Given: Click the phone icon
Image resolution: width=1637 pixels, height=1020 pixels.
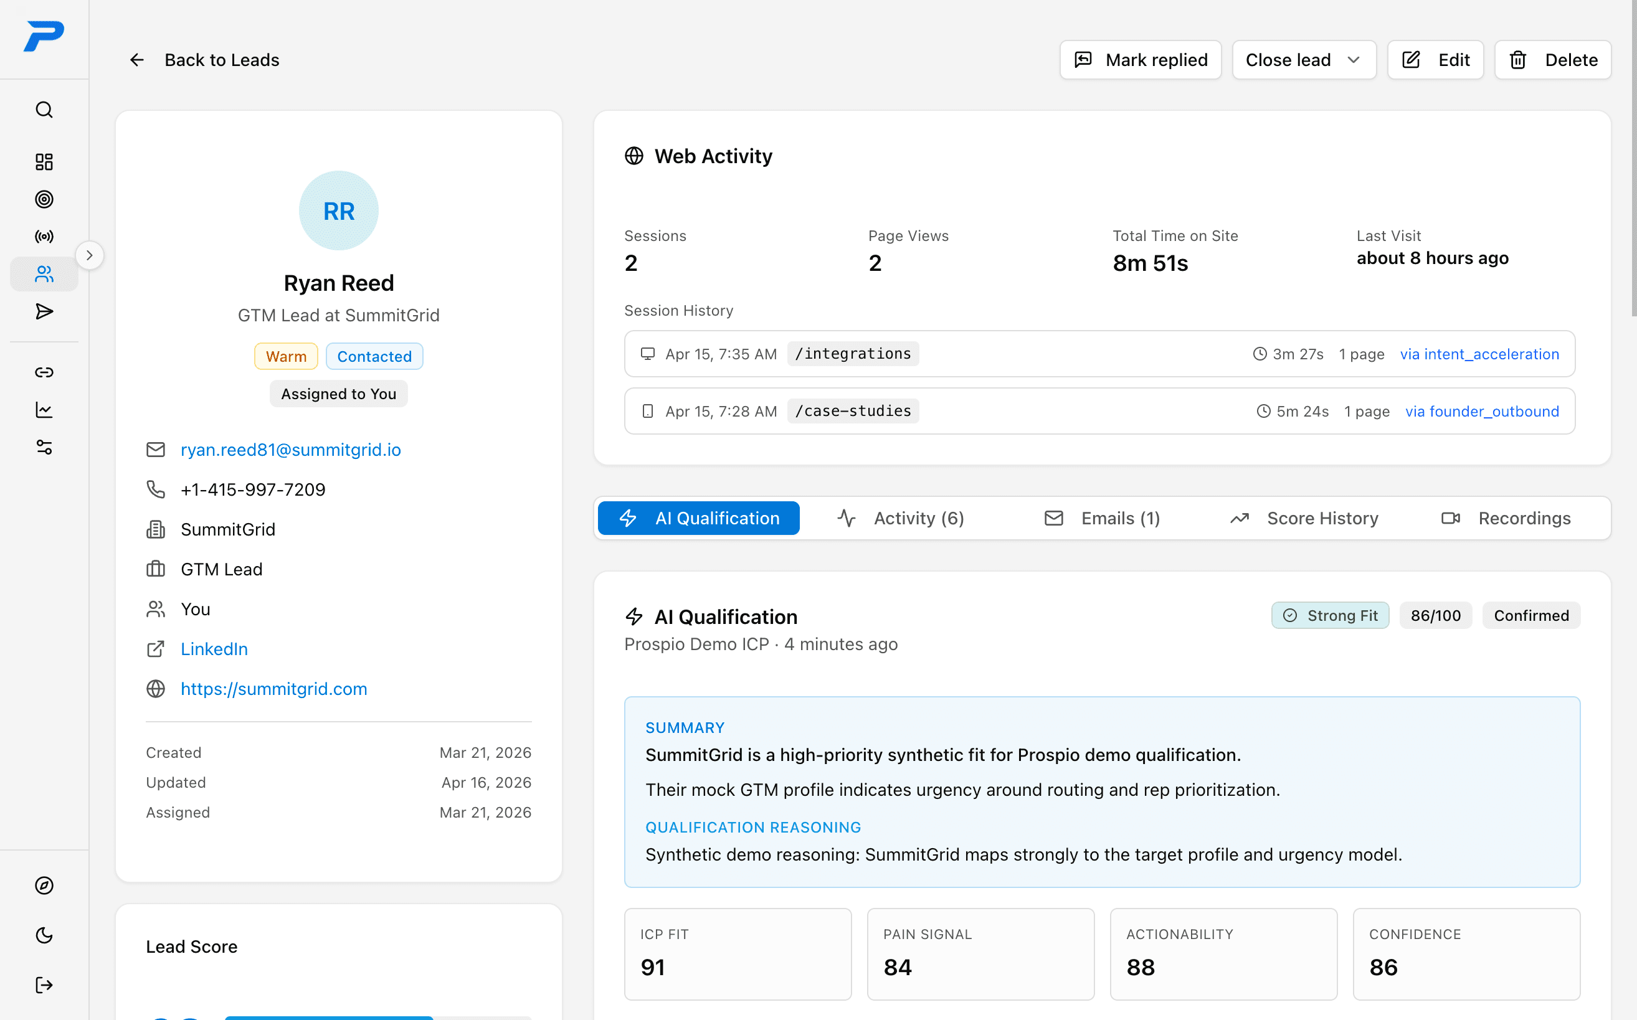Looking at the screenshot, I should [x=156, y=489].
